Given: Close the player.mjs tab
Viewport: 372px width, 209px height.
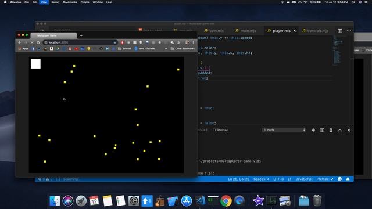Looking at the screenshot, I should click(x=295, y=31).
